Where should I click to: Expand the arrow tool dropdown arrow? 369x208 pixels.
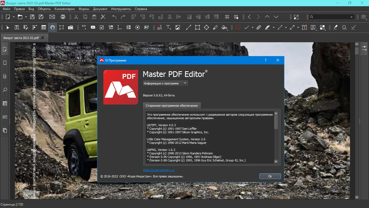point(298,28)
